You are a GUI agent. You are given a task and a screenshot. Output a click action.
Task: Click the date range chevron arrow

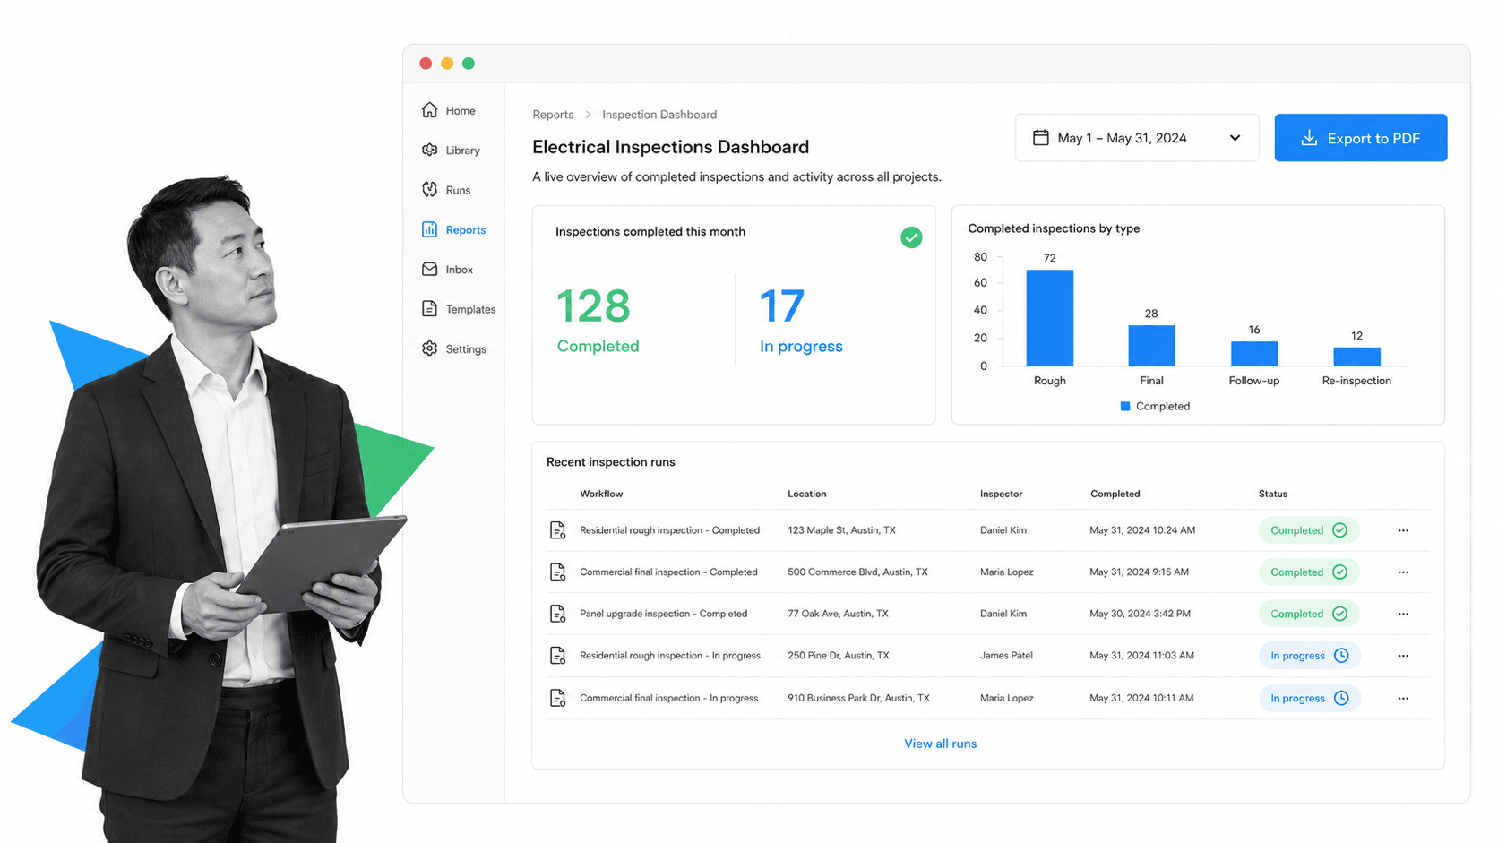[x=1235, y=138]
